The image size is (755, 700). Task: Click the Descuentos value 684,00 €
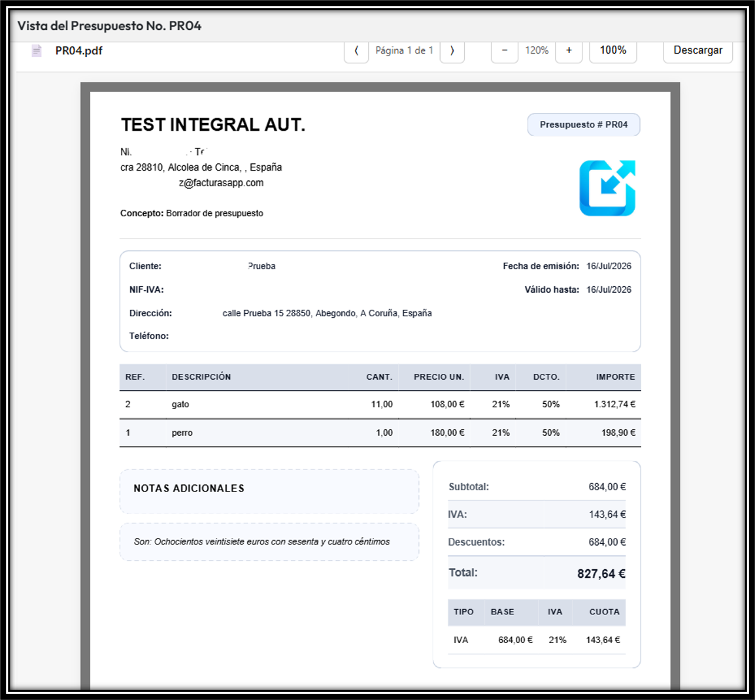coord(607,542)
